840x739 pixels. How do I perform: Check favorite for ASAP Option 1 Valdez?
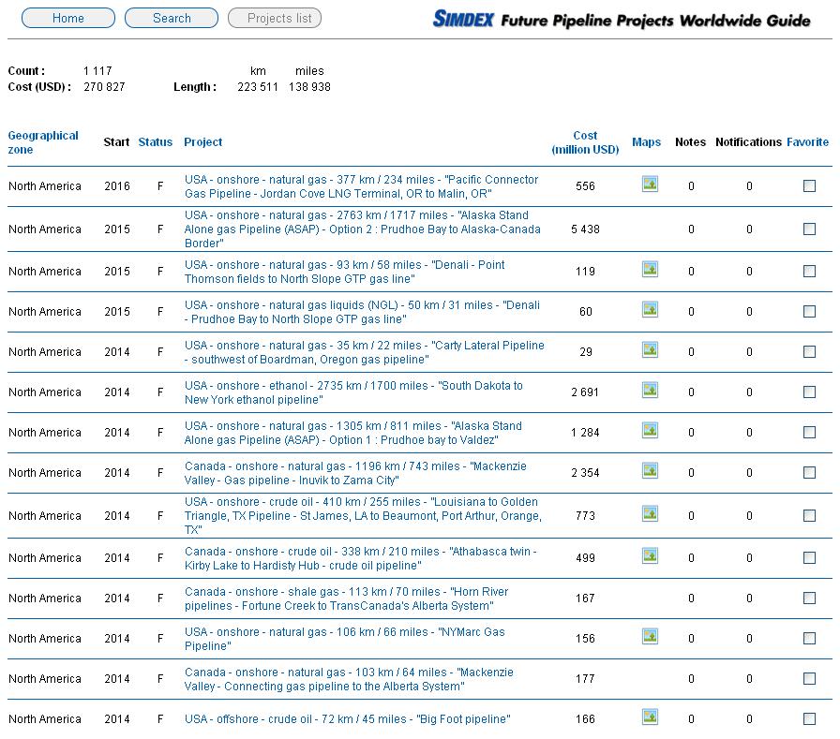coord(809,433)
